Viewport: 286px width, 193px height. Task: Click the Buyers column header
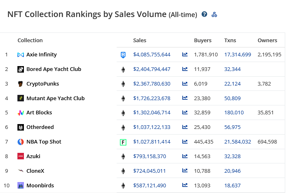(203, 41)
